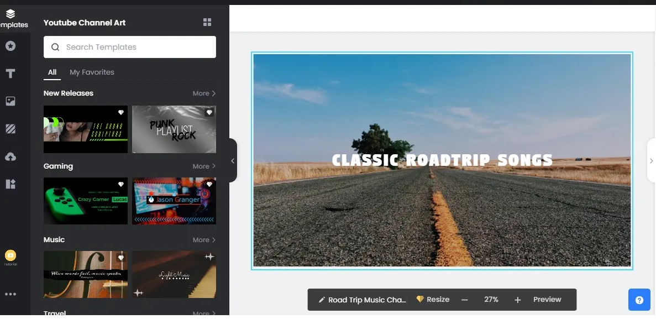This screenshot has height=319, width=656.
Task: Click the diamond icon beside Resize
Action: (420, 299)
